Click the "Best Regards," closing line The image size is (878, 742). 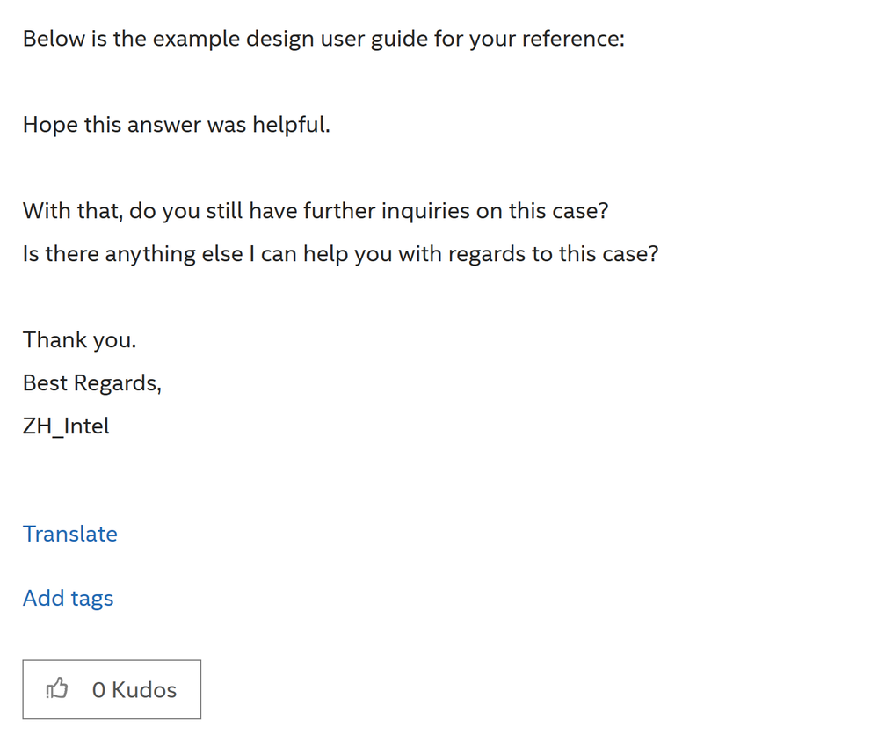92,383
